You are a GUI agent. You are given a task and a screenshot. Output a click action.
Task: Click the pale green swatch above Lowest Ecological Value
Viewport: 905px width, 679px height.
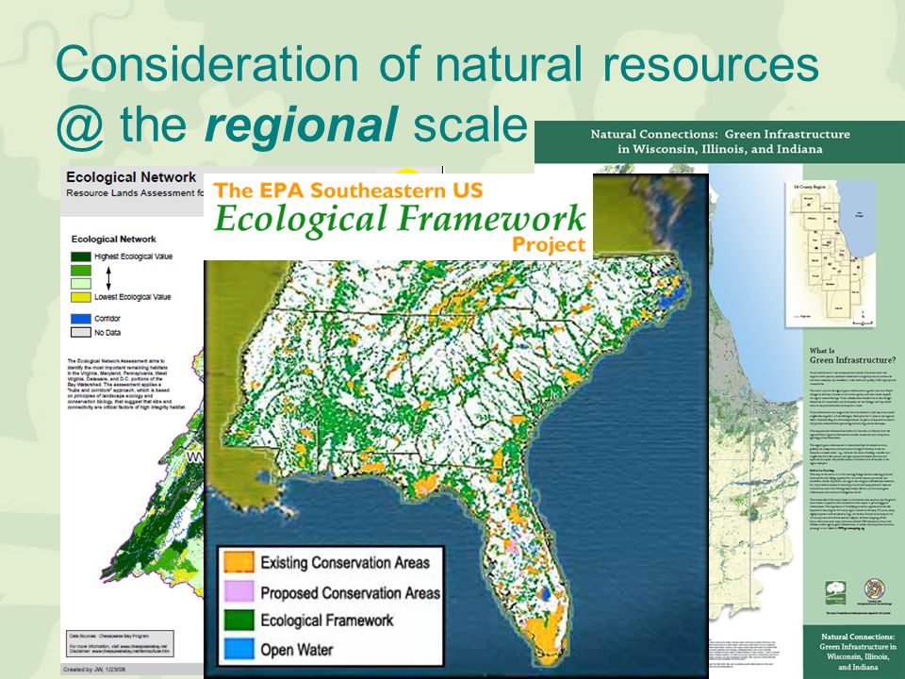coord(81,284)
